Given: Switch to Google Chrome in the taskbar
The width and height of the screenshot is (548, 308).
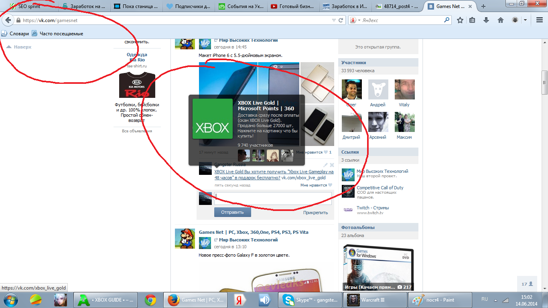Looking at the screenshot, I should (150, 300).
